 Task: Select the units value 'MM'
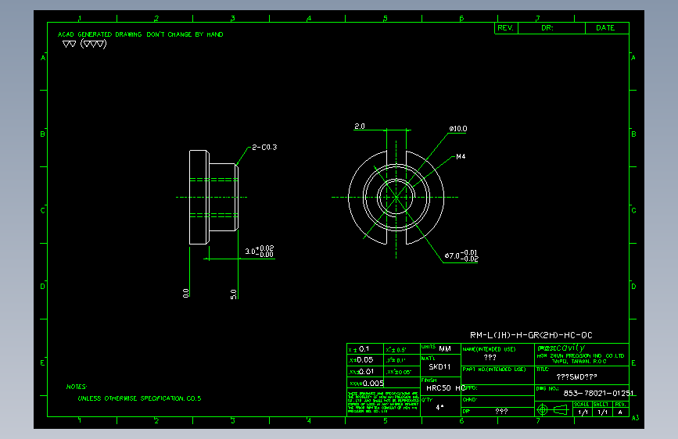click(445, 348)
